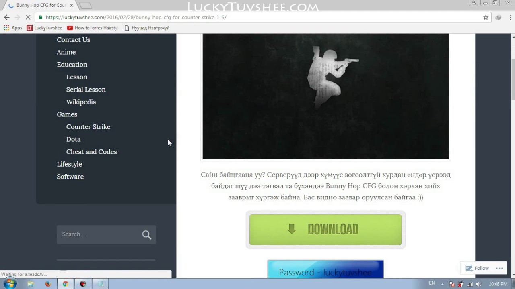Open the Serial Lesson subcategory
The width and height of the screenshot is (515, 289).
point(86,89)
